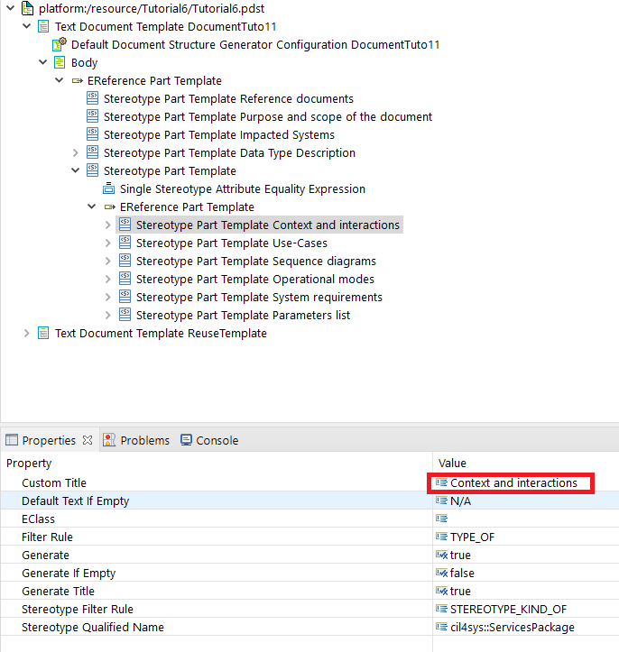The image size is (619, 652).
Task: Switch to the Properties tab
Action: coord(49,440)
